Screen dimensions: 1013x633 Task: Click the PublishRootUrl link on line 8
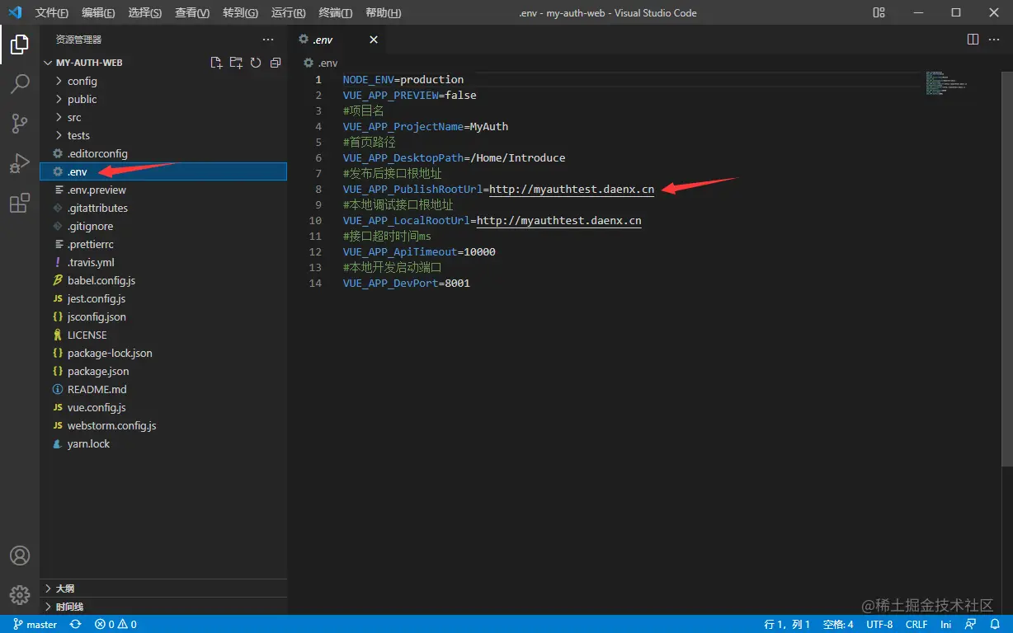point(572,190)
